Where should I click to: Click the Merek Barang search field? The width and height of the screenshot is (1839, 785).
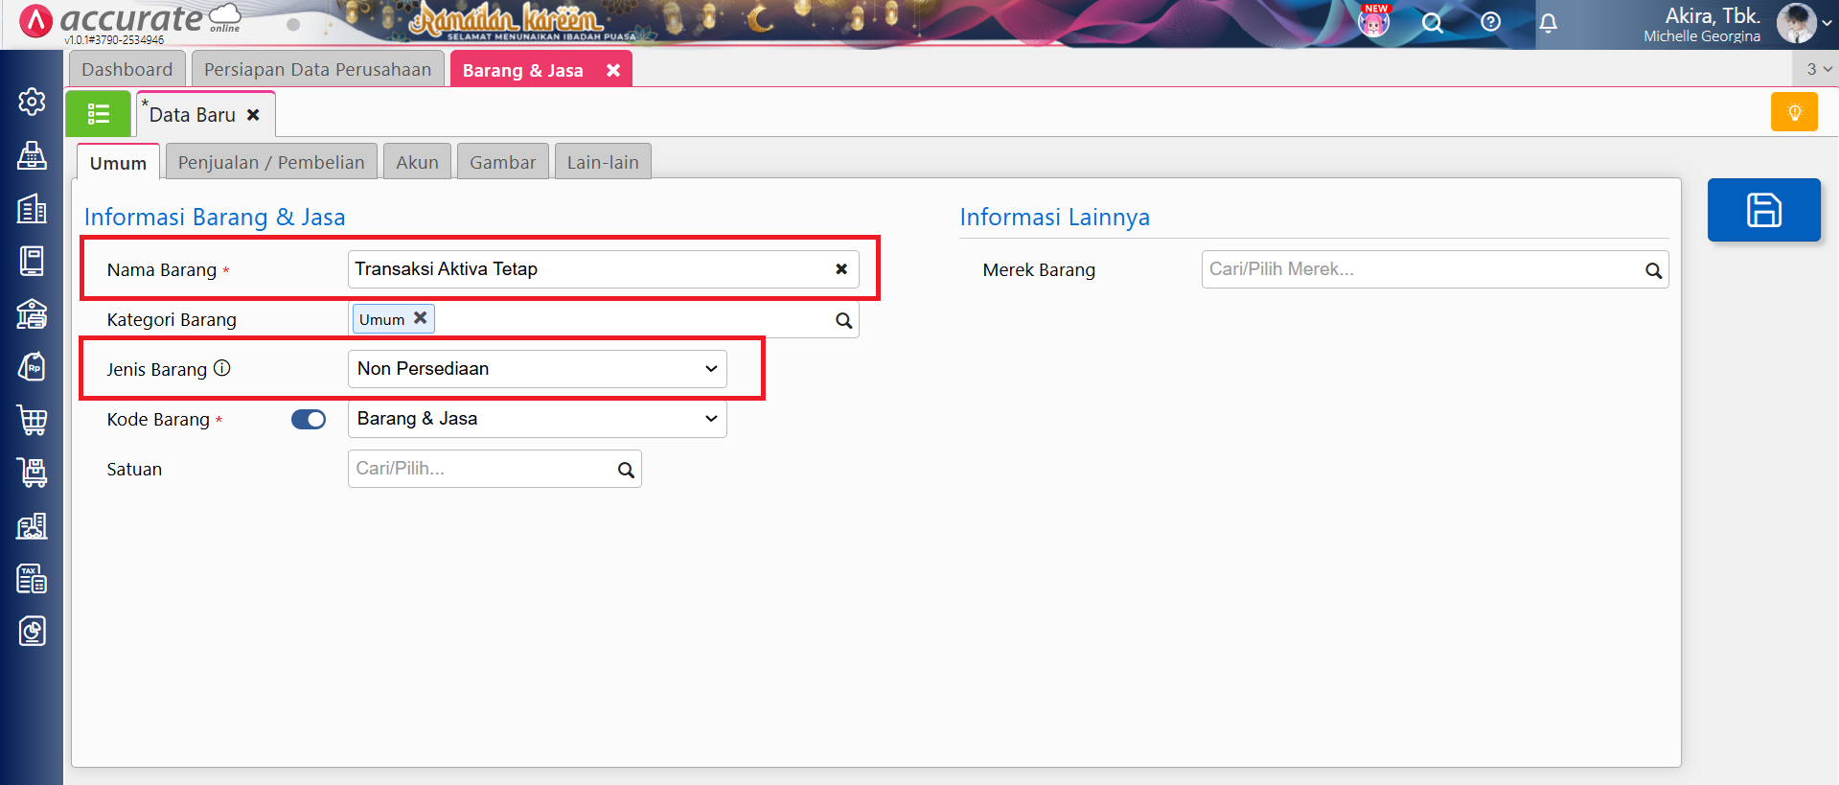click(x=1422, y=269)
